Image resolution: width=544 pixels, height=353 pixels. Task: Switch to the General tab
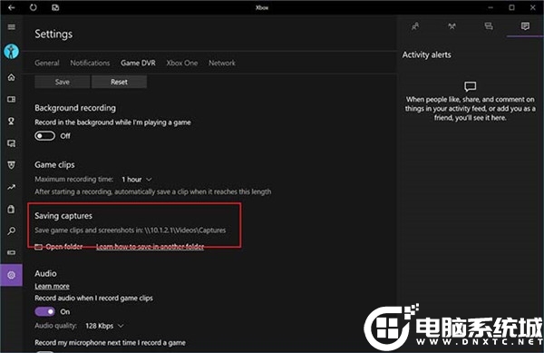pyautogui.click(x=47, y=63)
